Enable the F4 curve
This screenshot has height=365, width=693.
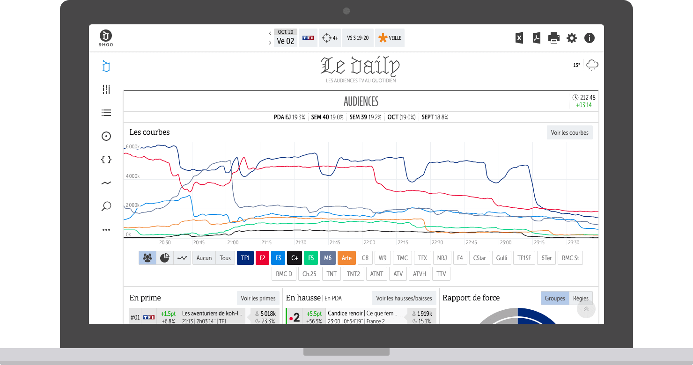pyautogui.click(x=460, y=258)
